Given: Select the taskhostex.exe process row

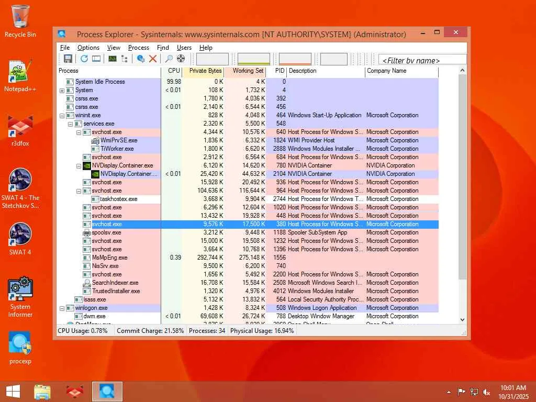Looking at the screenshot, I should click(248, 199).
